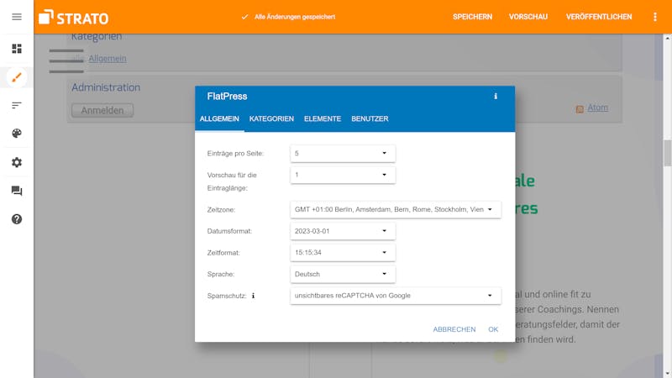Open the Zeitformat dropdown
Image resolution: width=672 pixels, height=378 pixels.
tap(343, 253)
